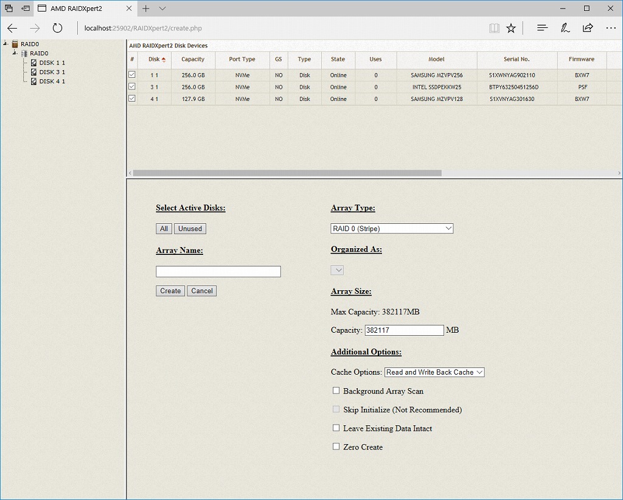Open the Cache Options dropdown

point(434,372)
